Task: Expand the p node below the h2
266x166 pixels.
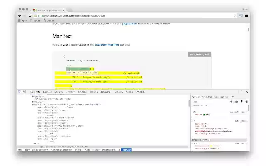Action: 33,102
